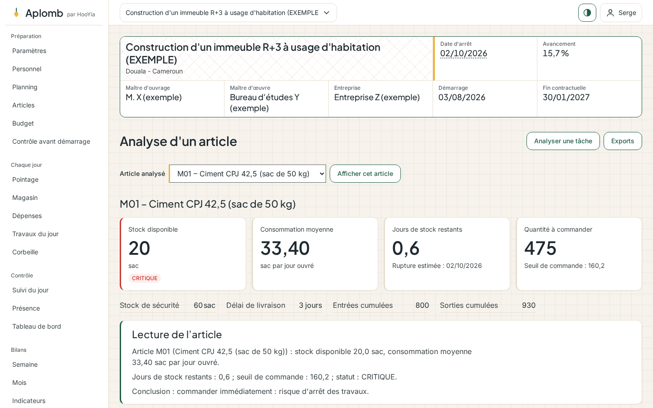Image resolution: width=653 pixels, height=408 pixels.
Task: Click the CRITIQUE status badge
Action: click(x=145, y=278)
